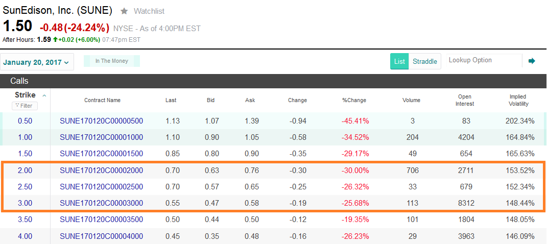Viewport: 547px width, 244px height.
Task: Sort by the Ask column header
Action: click(250, 100)
